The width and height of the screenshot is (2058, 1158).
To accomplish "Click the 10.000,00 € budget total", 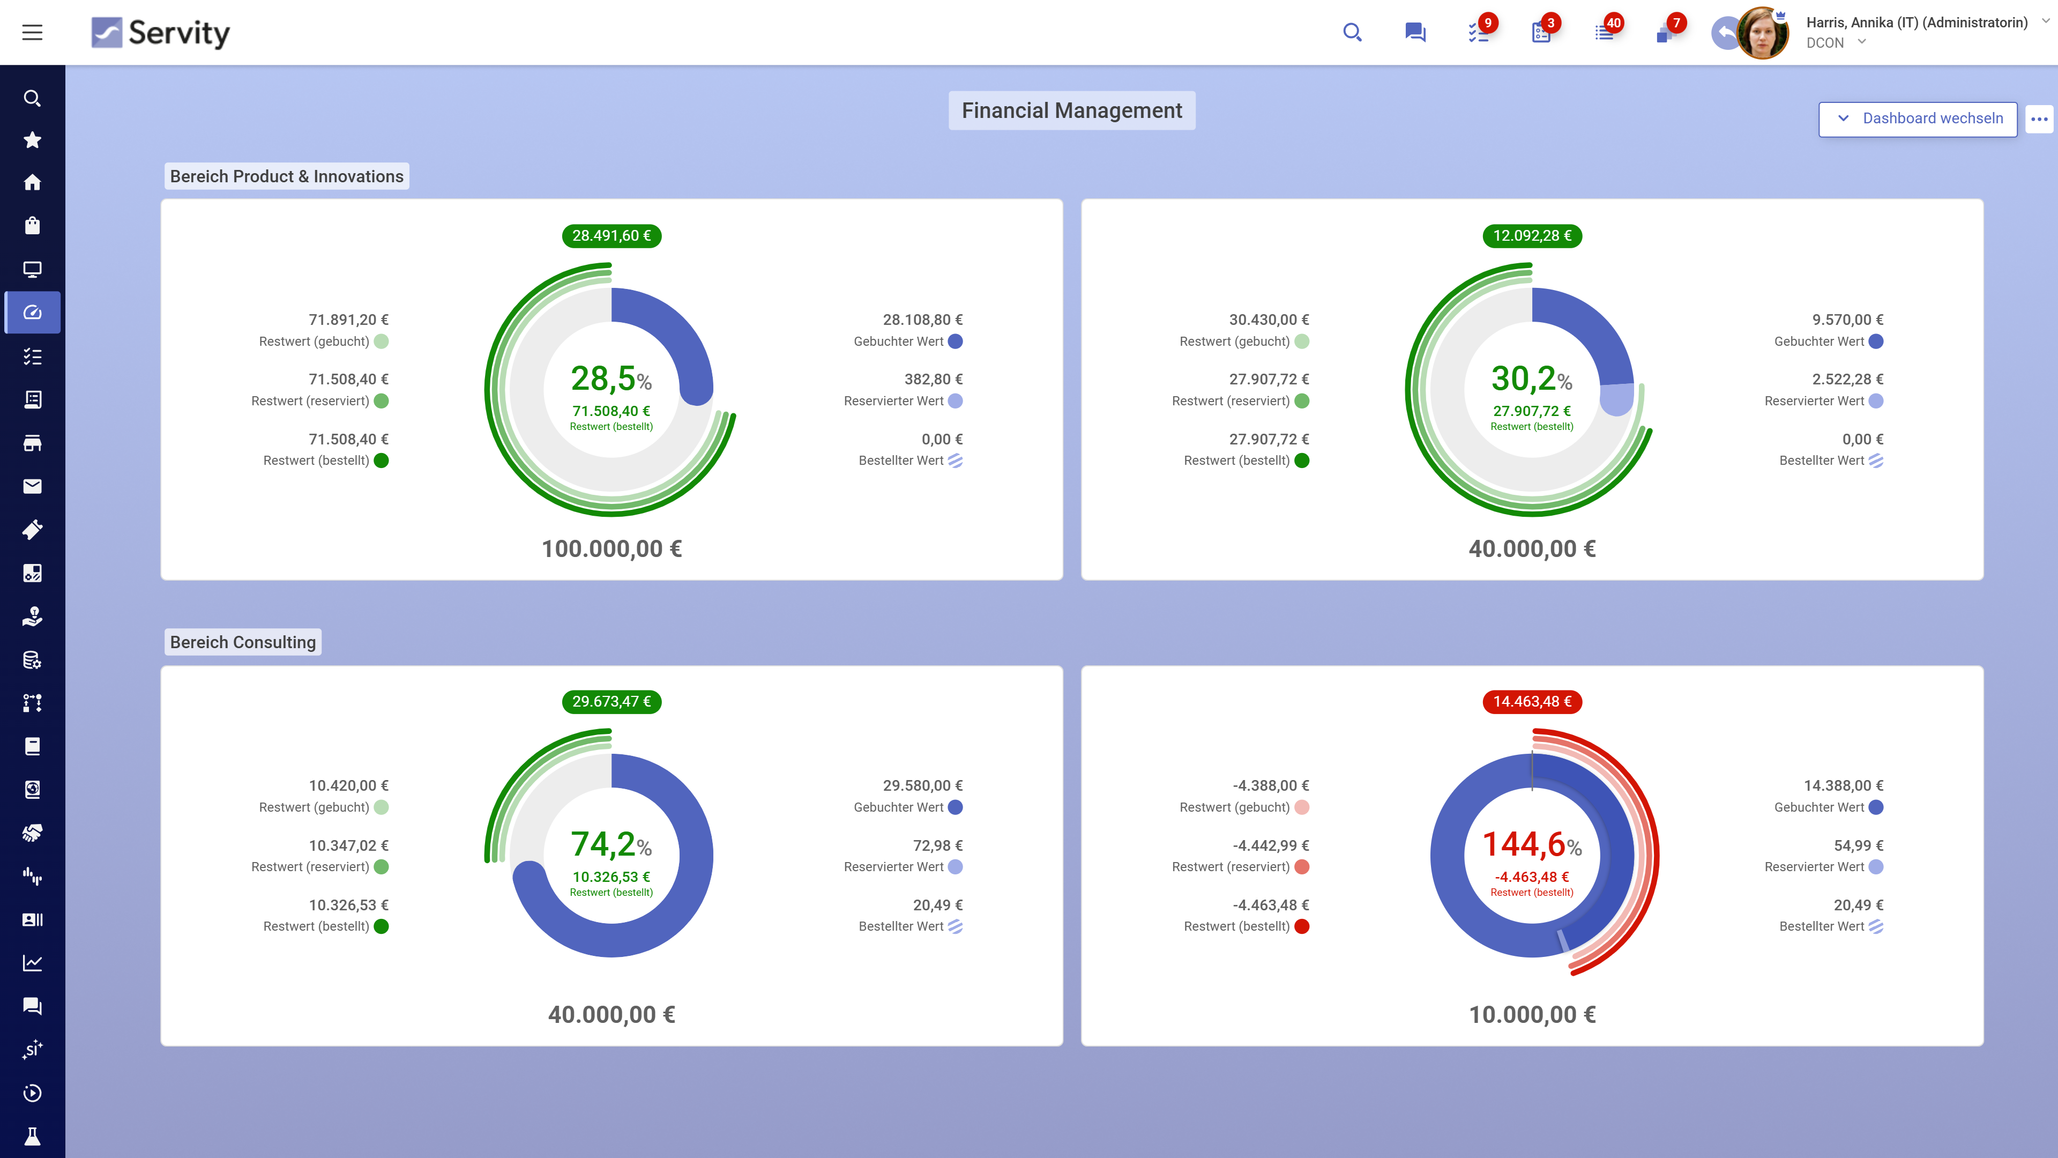I will point(1532,1015).
